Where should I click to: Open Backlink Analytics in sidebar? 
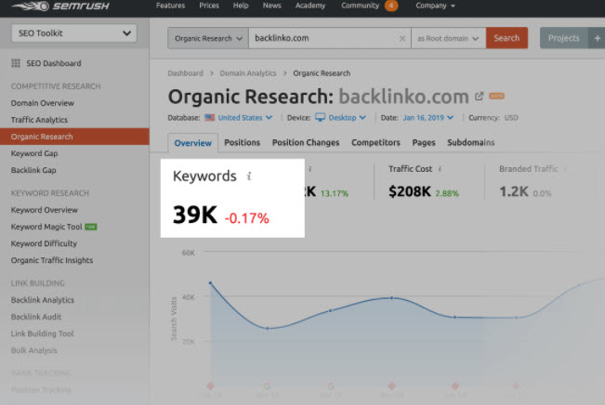coord(43,300)
